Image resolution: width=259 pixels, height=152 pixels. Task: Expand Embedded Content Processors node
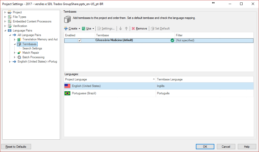[5, 21]
